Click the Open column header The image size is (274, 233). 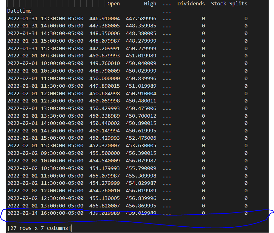click(113, 4)
